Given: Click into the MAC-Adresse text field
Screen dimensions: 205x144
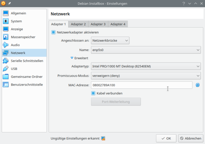Looking at the screenshot, I should tap(142, 85).
